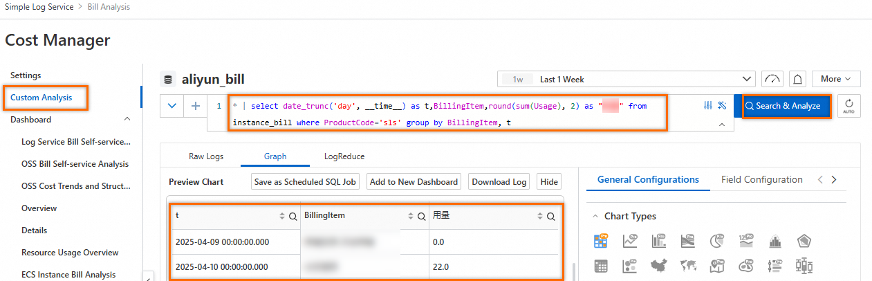Viewport: 872px width, 281px height.
Task: Click Add to New Dashboard
Action: pyautogui.click(x=414, y=181)
